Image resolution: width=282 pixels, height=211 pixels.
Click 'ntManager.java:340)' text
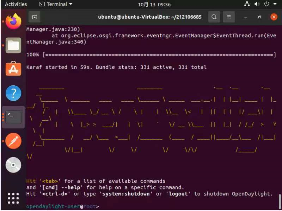56,42
